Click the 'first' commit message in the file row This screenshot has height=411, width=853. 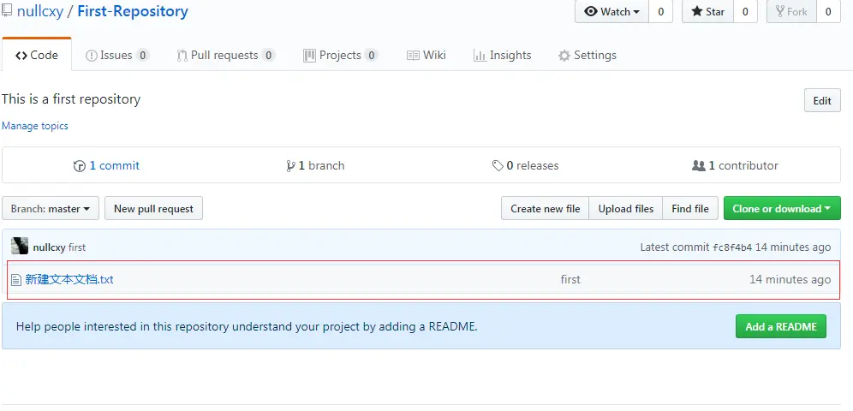point(570,279)
